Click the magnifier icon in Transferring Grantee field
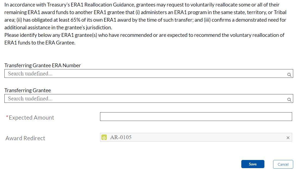The width and height of the screenshot is (300, 173). [x=289, y=100]
